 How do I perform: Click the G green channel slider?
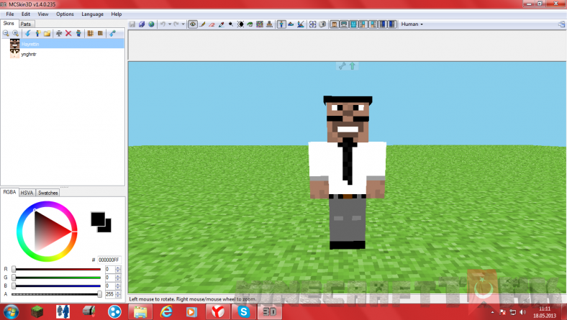click(56, 278)
